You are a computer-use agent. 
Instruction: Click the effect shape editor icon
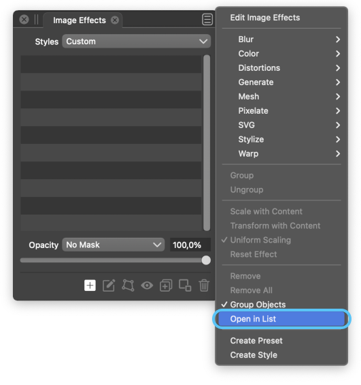(x=128, y=286)
